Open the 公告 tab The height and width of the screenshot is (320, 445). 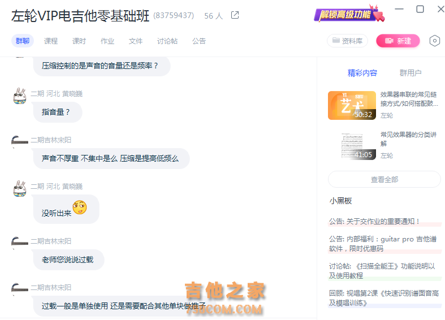199,41
